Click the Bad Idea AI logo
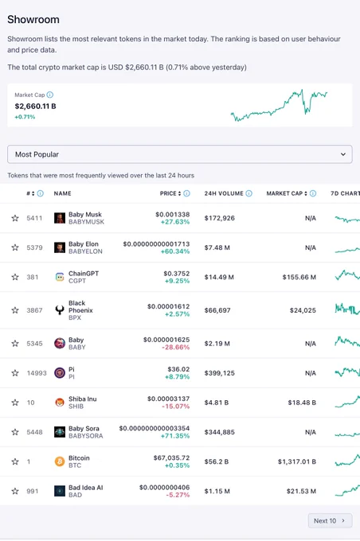 coord(60,491)
